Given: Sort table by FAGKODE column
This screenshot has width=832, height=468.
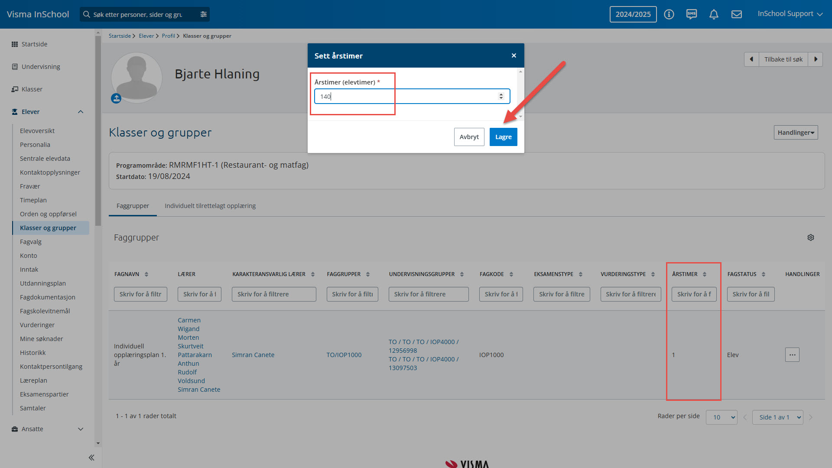Looking at the screenshot, I should (x=511, y=274).
